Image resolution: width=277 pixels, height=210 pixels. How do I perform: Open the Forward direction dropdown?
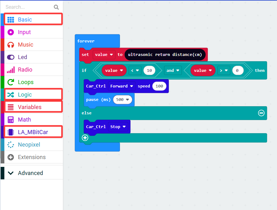coord(122,86)
